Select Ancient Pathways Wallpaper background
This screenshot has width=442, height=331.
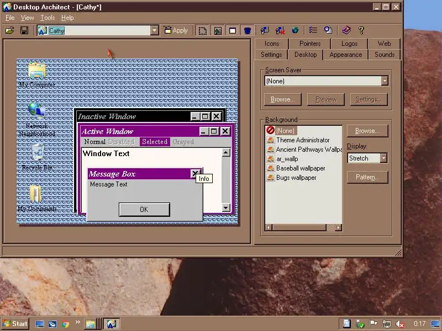[304, 150]
